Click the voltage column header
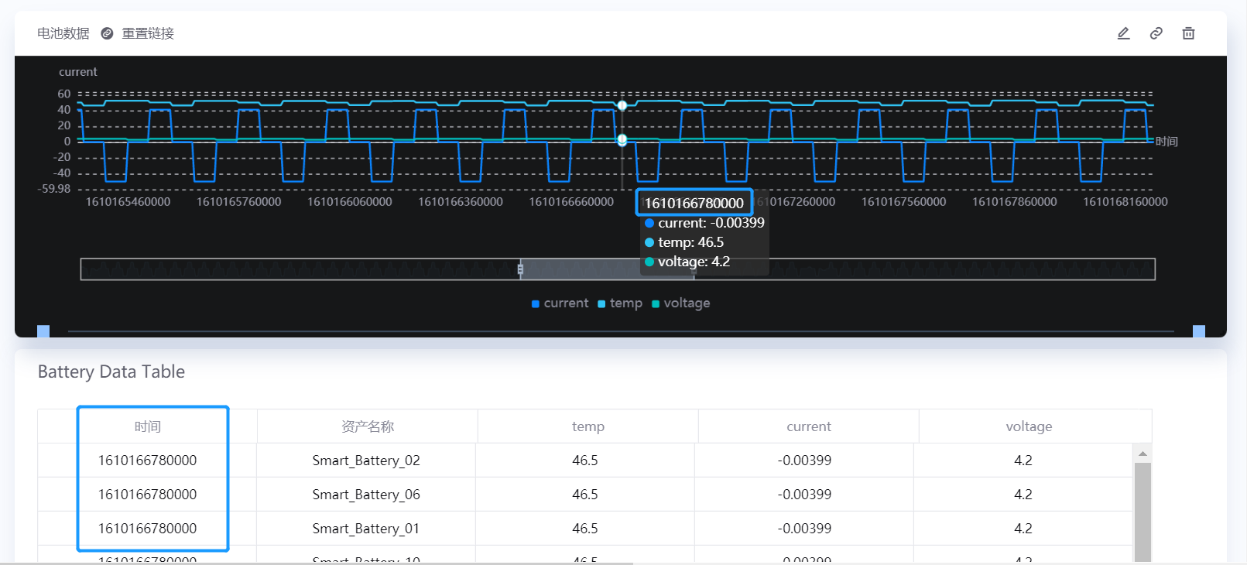This screenshot has width=1247, height=565. pos(1028,426)
